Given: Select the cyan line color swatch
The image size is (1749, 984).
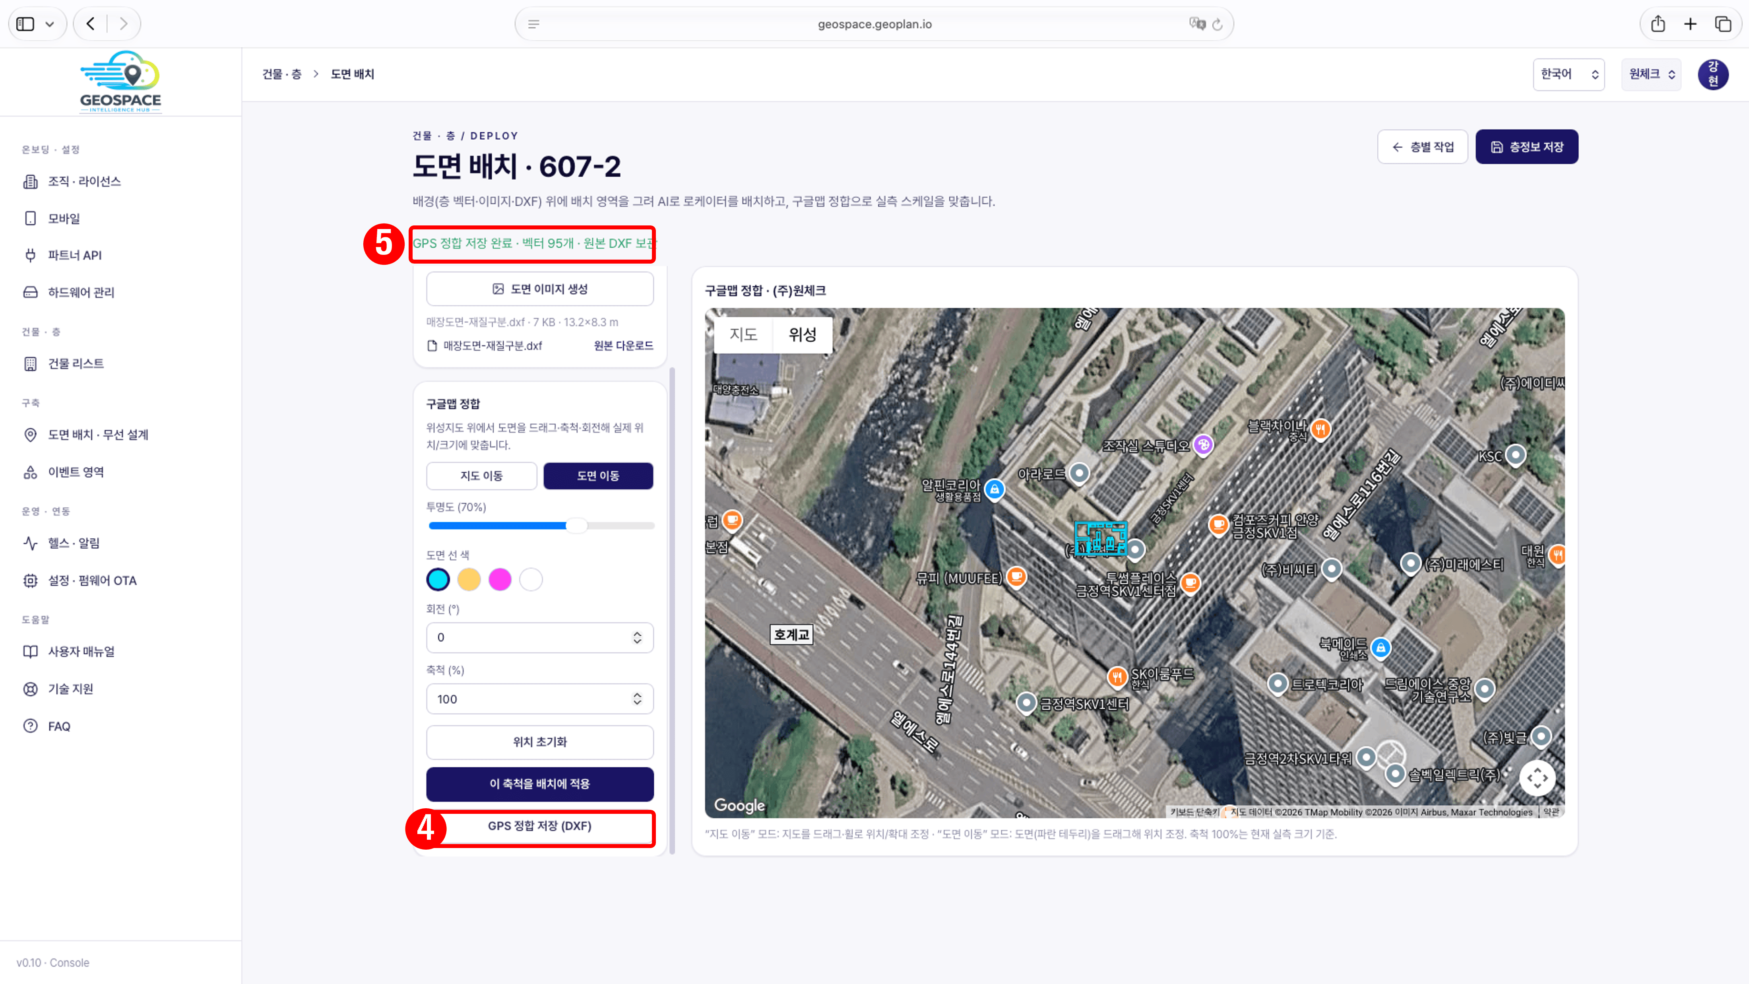Looking at the screenshot, I should click(438, 579).
